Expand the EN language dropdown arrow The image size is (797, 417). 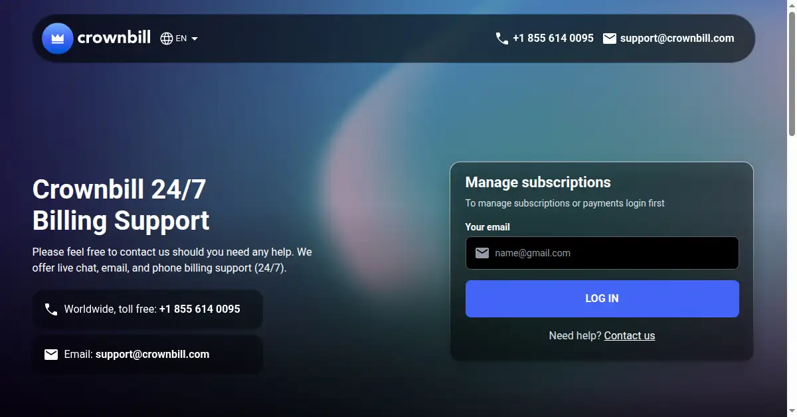click(x=195, y=39)
